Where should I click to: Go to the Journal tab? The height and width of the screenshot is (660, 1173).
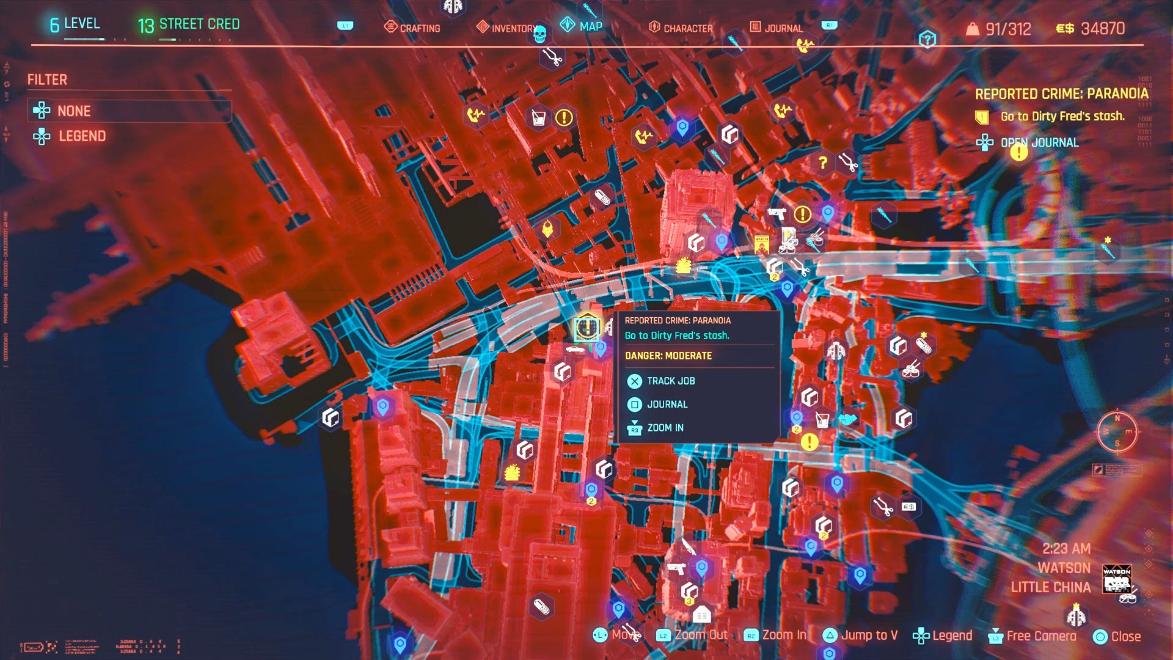[777, 28]
